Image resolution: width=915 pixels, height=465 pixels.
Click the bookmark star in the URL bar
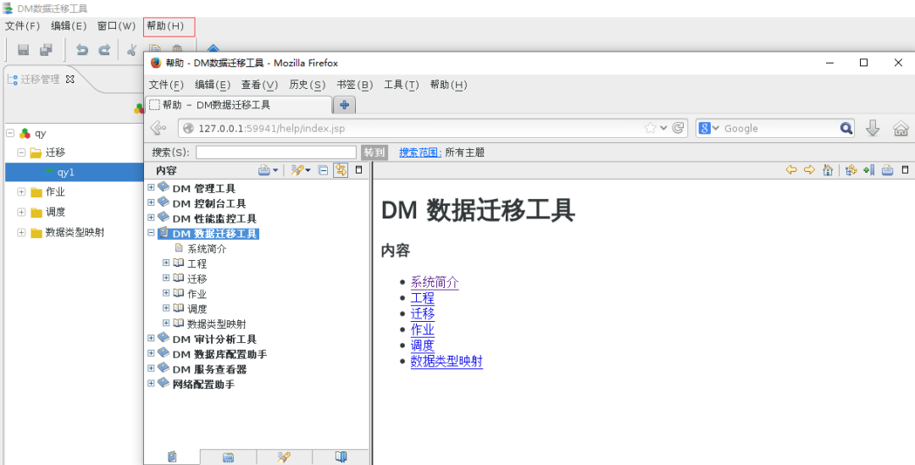click(x=650, y=129)
